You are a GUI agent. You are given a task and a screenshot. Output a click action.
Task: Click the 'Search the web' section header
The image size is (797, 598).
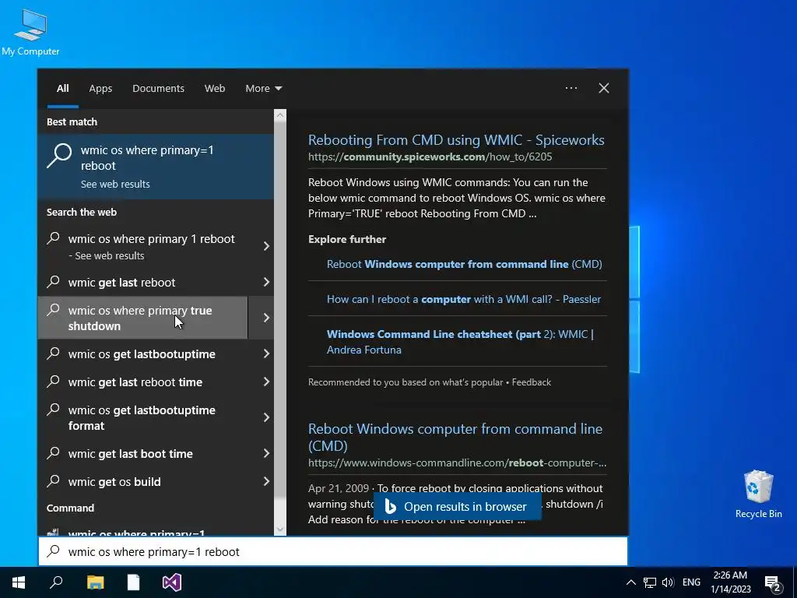point(81,212)
